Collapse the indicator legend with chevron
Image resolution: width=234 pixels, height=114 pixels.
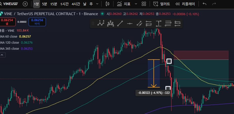pos(2,55)
